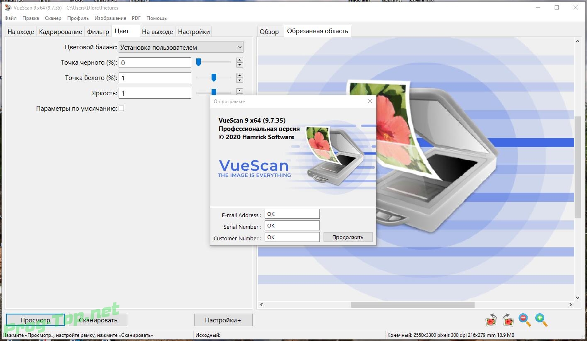Rotate image right using bottom toolbar icon
Image resolution: width=587 pixels, height=341 pixels.
click(508, 319)
